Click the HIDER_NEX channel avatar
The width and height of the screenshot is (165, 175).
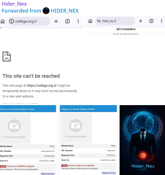46,11
